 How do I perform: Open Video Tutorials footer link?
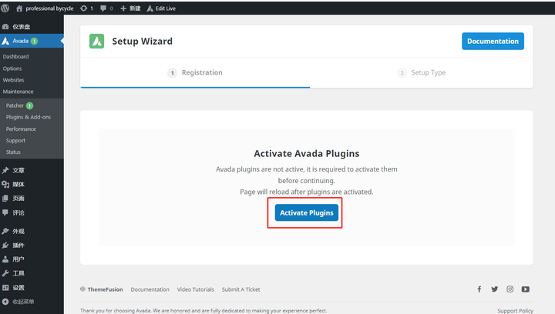195,289
